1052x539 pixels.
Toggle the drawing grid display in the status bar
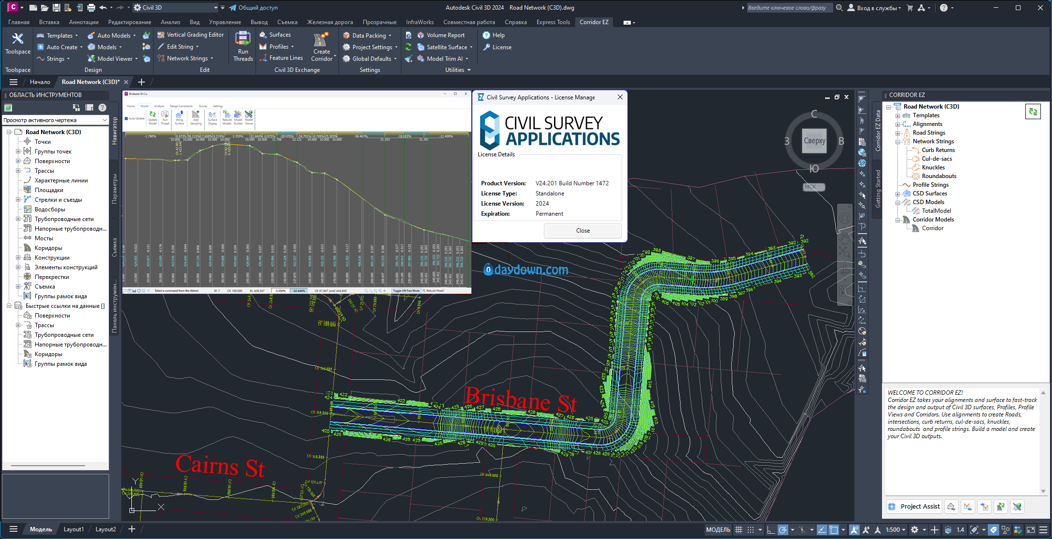pos(739,530)
